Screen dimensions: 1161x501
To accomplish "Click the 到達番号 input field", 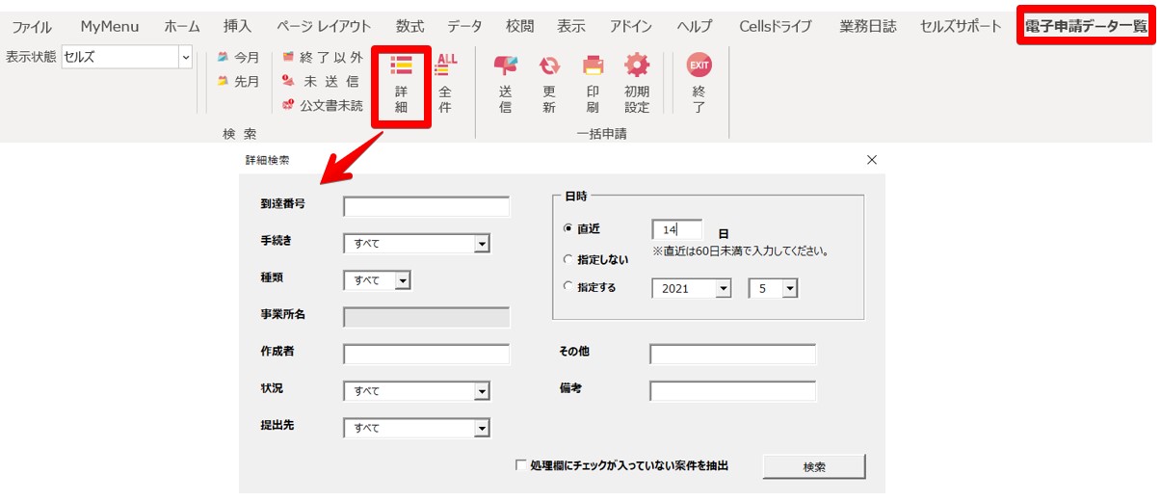I will point(427,207).
